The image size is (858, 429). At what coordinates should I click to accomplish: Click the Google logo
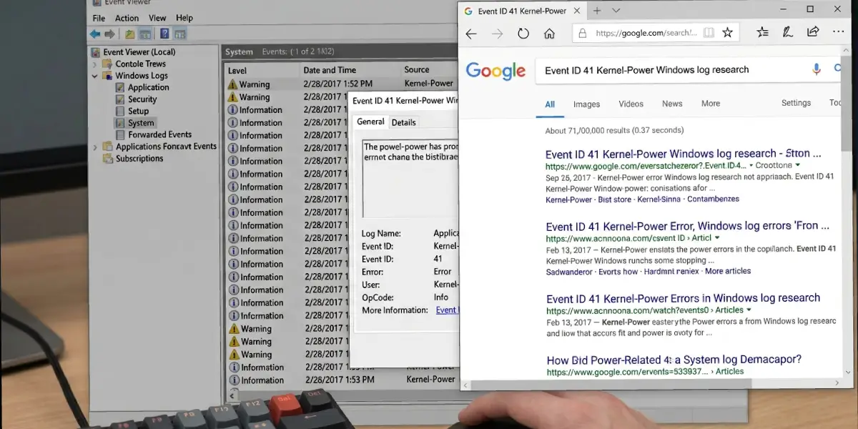coord(495,70)
